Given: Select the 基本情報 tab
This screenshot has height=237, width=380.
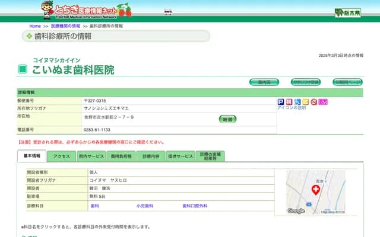Looking at the screenshot, I should [x=31, y=156].
